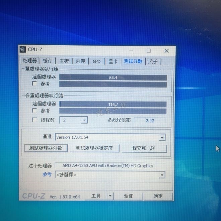Click the 測試處理器穩定度 button
This screenshot has width=221, height=221.
[x=94, y=148]
